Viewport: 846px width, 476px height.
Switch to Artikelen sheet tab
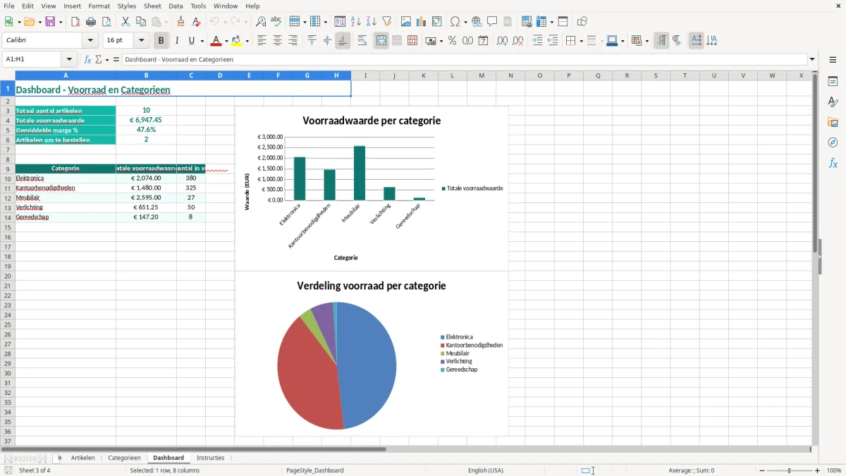83,458
